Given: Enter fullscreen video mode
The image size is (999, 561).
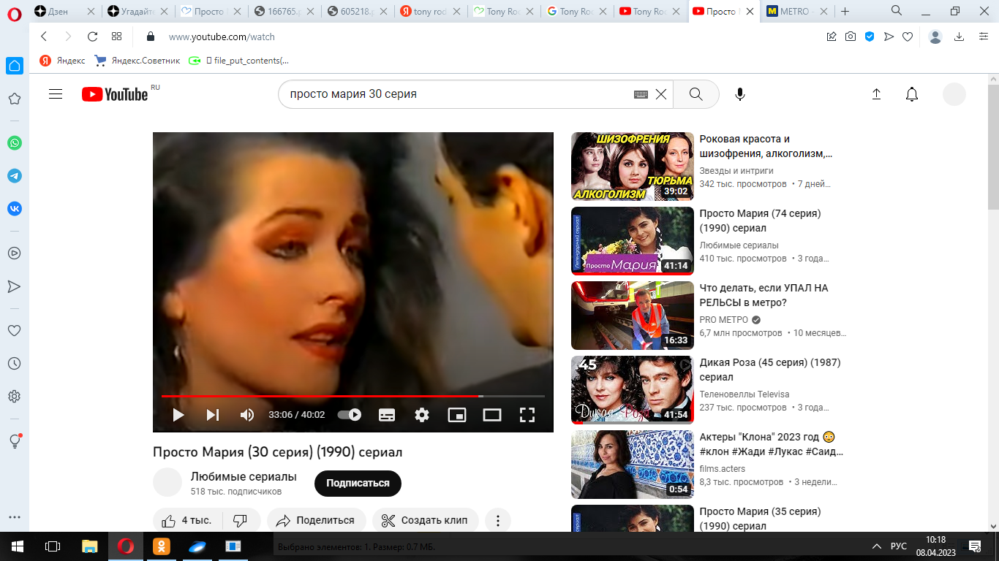Looking at the screenshot, I should [x=527, y=415].
